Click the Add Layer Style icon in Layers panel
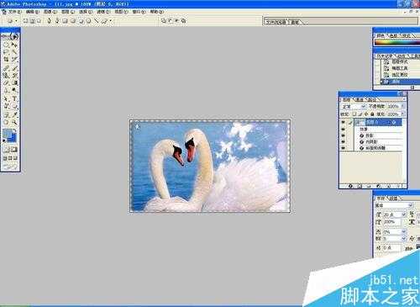The height and width of the screenshot is (307, 420). tap(350, 186)
